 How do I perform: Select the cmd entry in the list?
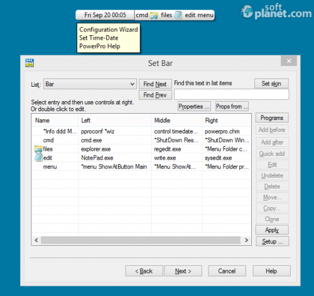pyautogui.click(x=141, y=140)
